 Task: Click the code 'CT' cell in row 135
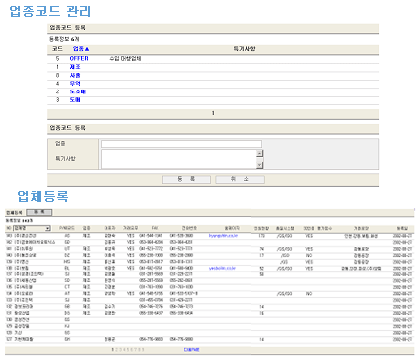click(x=67, y=287)
